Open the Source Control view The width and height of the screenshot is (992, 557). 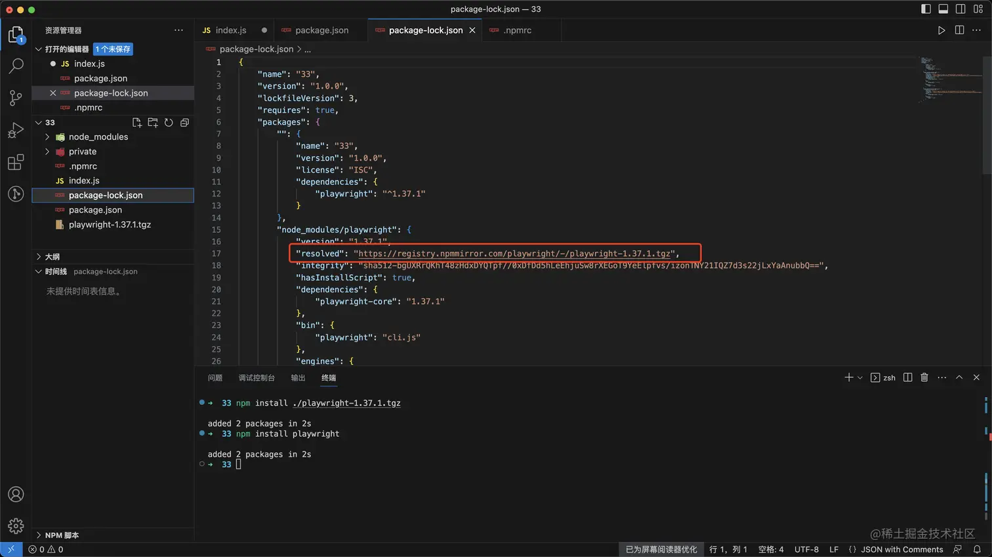point(16,98)
